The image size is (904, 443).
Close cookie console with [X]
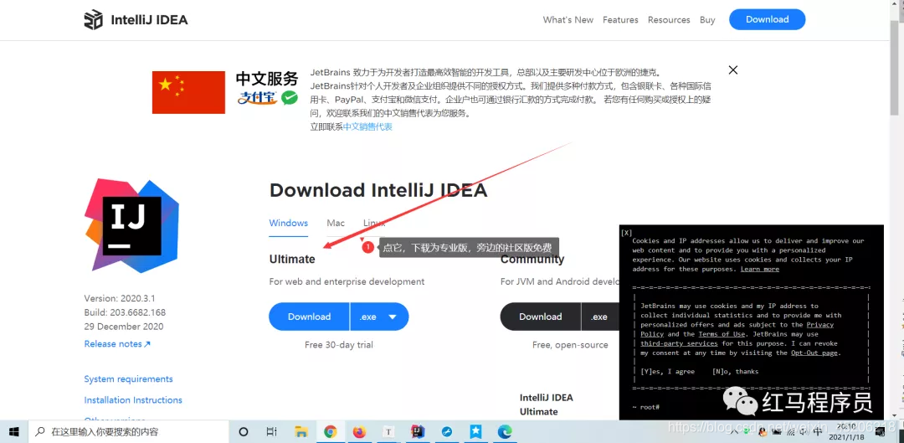pyautogui.click(x=627, y=233)
